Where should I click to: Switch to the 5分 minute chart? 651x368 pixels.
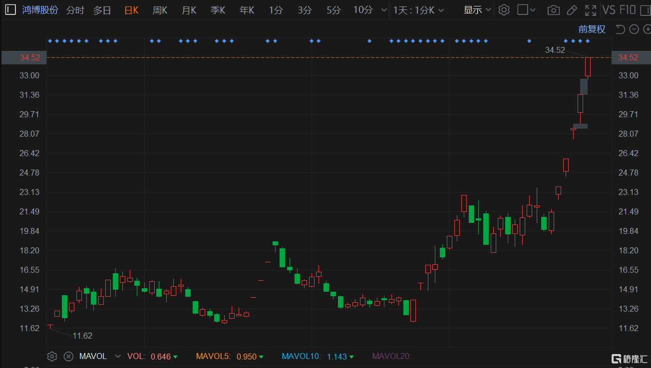[x=333, y=10]
